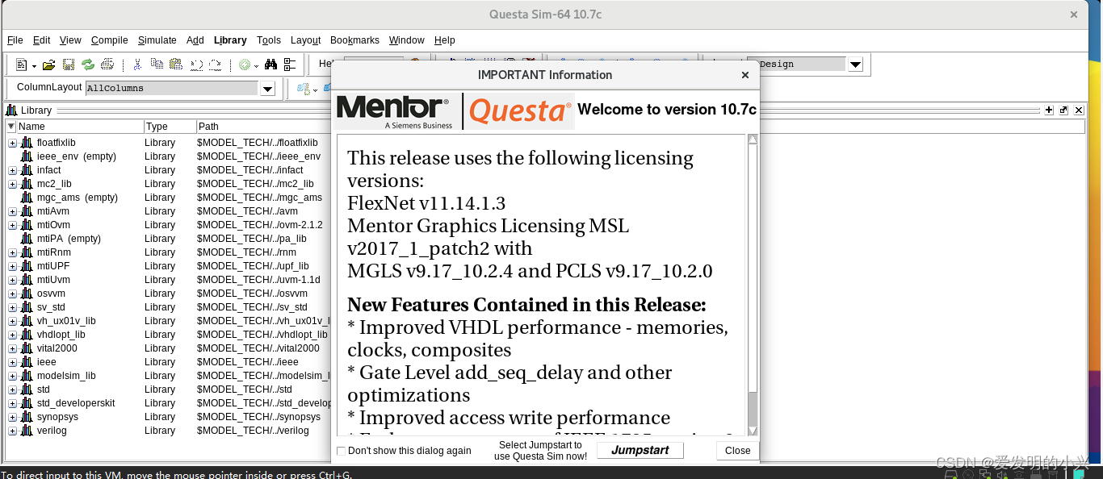Click the Find binoculars icon
The height and width of the screenshot is (479, 1103).
coord(271,65)
